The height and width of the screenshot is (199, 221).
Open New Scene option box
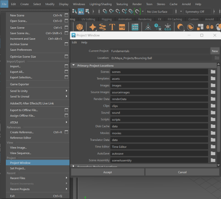tap(66, 15)
